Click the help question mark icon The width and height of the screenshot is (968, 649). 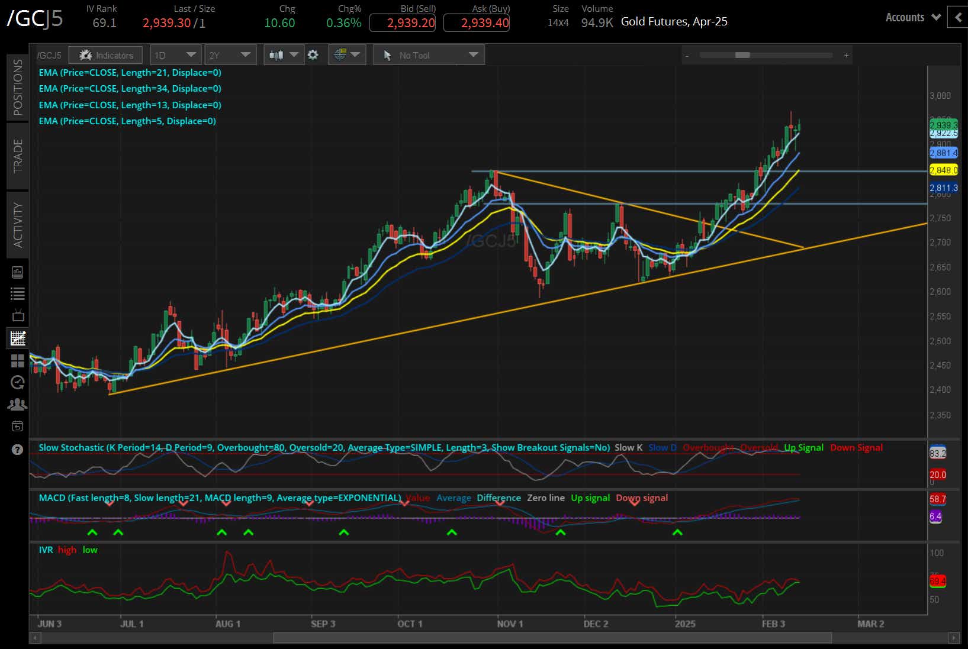point(17,450)
